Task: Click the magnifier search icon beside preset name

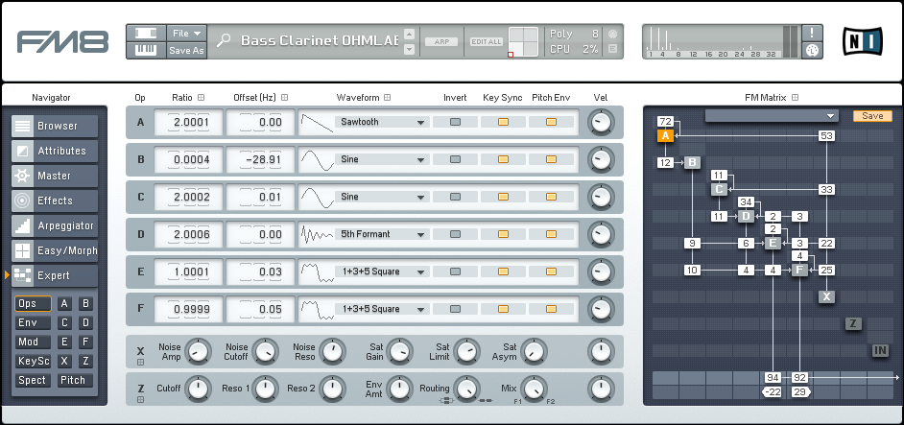Action: coord(223,40)
